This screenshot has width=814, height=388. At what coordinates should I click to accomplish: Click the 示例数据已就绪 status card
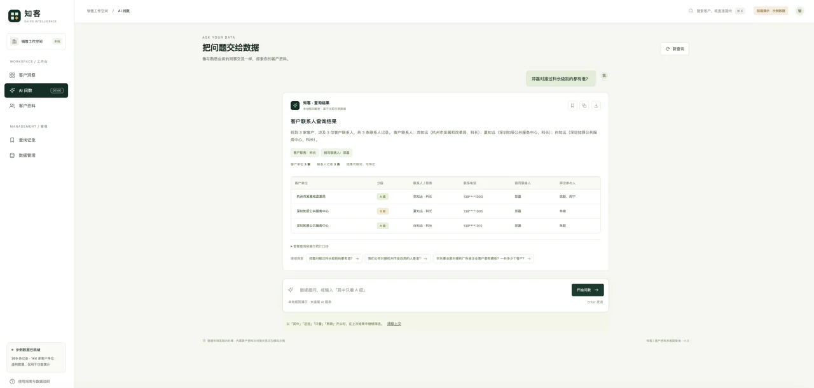point(36,357)
